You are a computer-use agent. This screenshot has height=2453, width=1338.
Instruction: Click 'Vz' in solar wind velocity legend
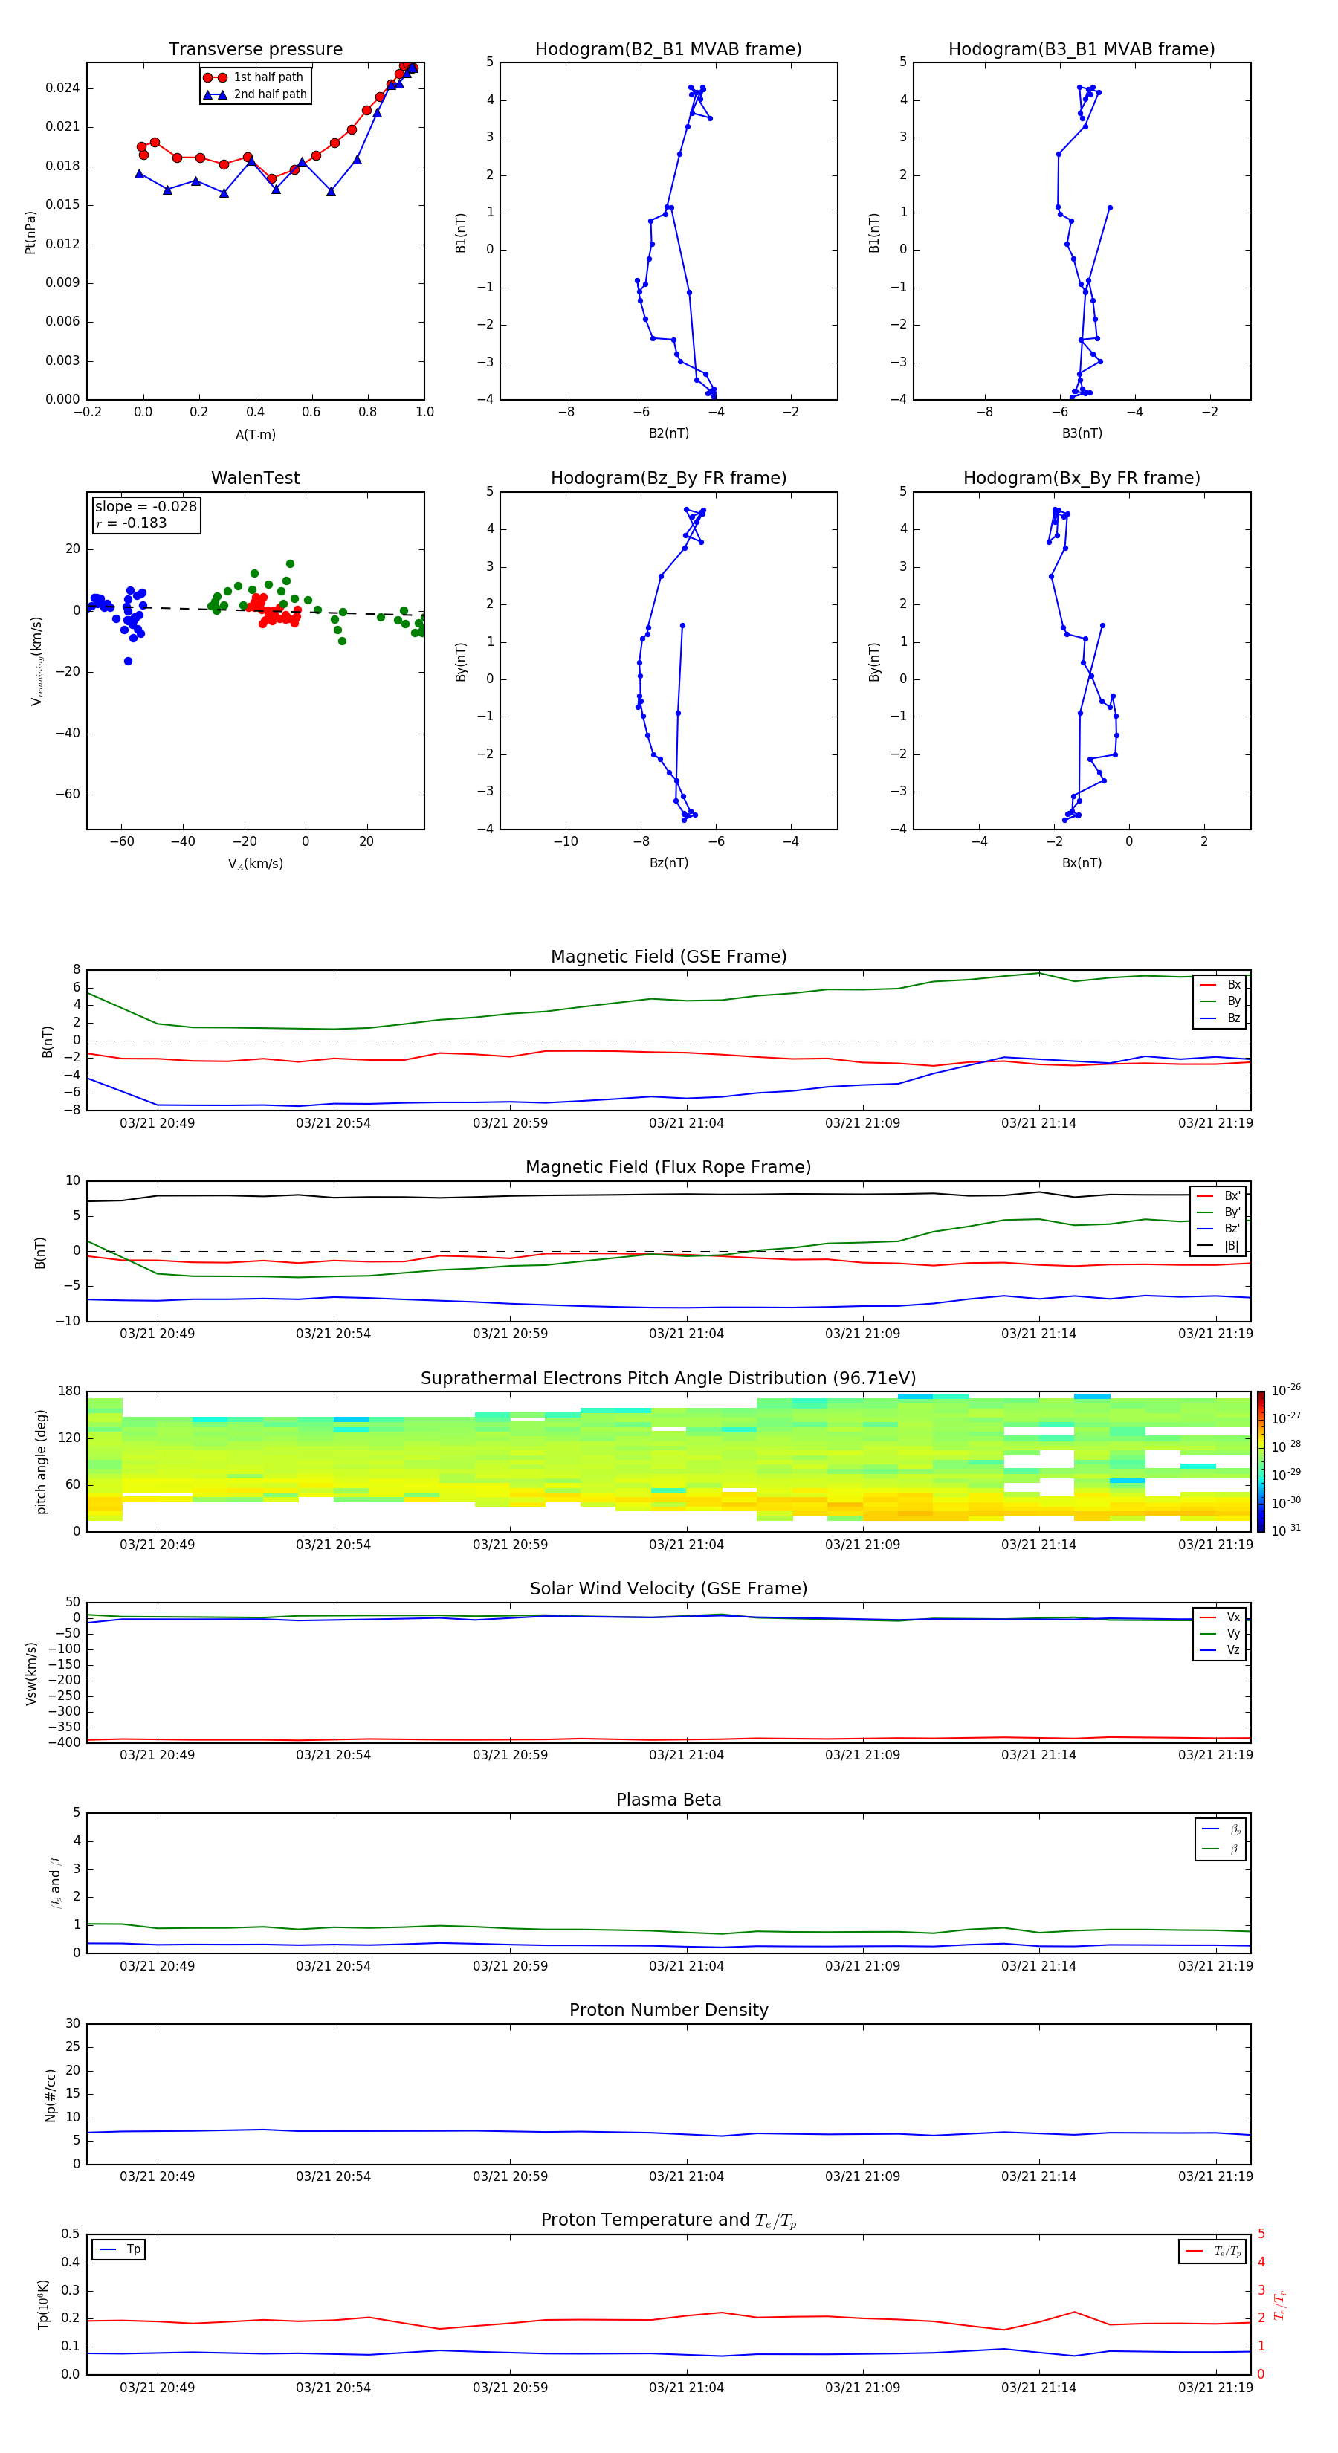(x=1233, y=1650)
